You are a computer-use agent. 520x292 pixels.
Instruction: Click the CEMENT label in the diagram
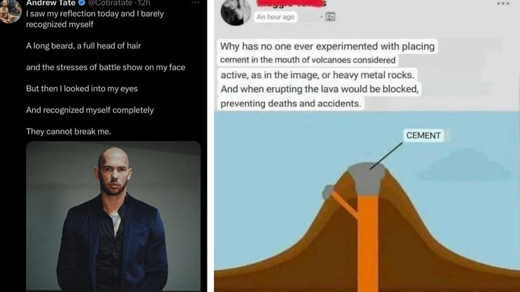click(x=424, y=136)
